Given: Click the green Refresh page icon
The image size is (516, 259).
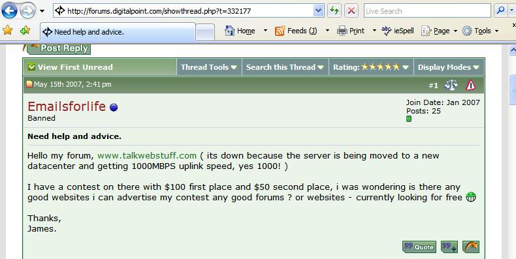Looking at the screenshot, I should pos(334,11).
